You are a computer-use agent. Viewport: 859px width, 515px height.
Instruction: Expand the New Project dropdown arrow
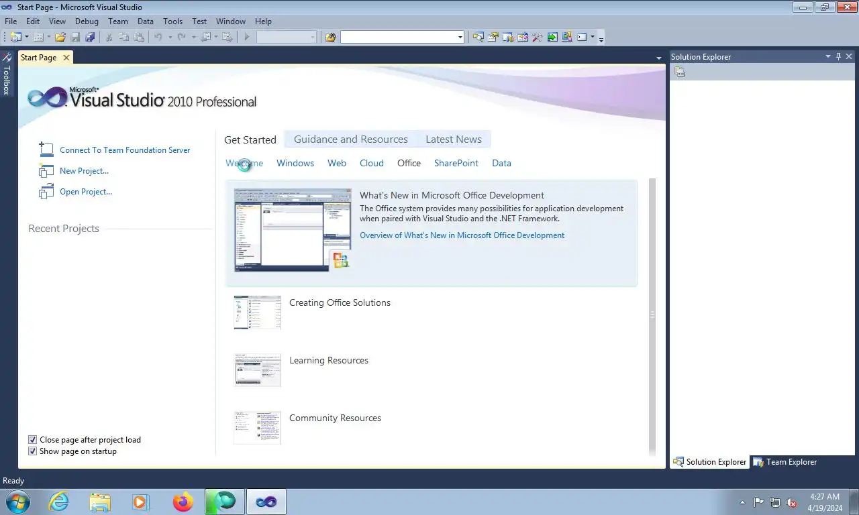(x=27, y=38)
